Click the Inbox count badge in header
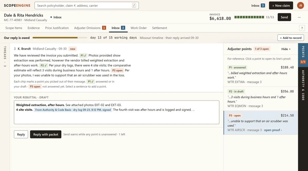Screen dimensions: 308x171 (263, 6)
